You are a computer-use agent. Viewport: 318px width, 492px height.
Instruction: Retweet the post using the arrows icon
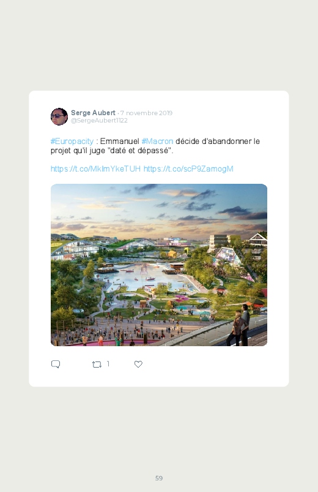click(97, 365)
